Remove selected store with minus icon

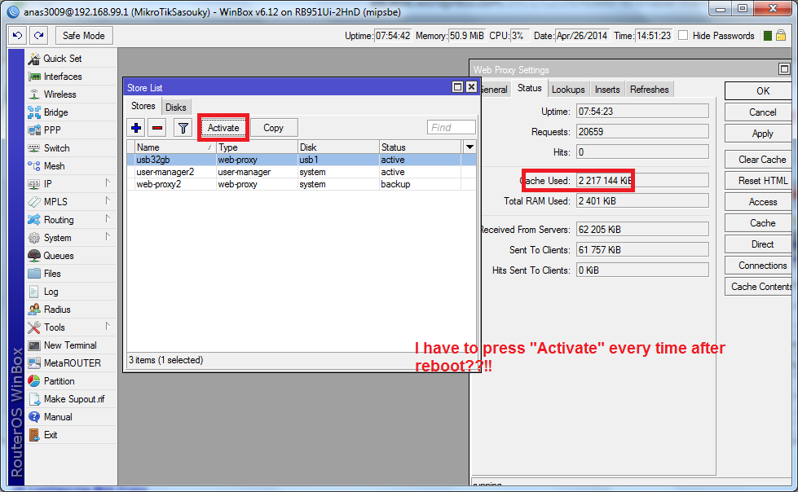point(157,128)
